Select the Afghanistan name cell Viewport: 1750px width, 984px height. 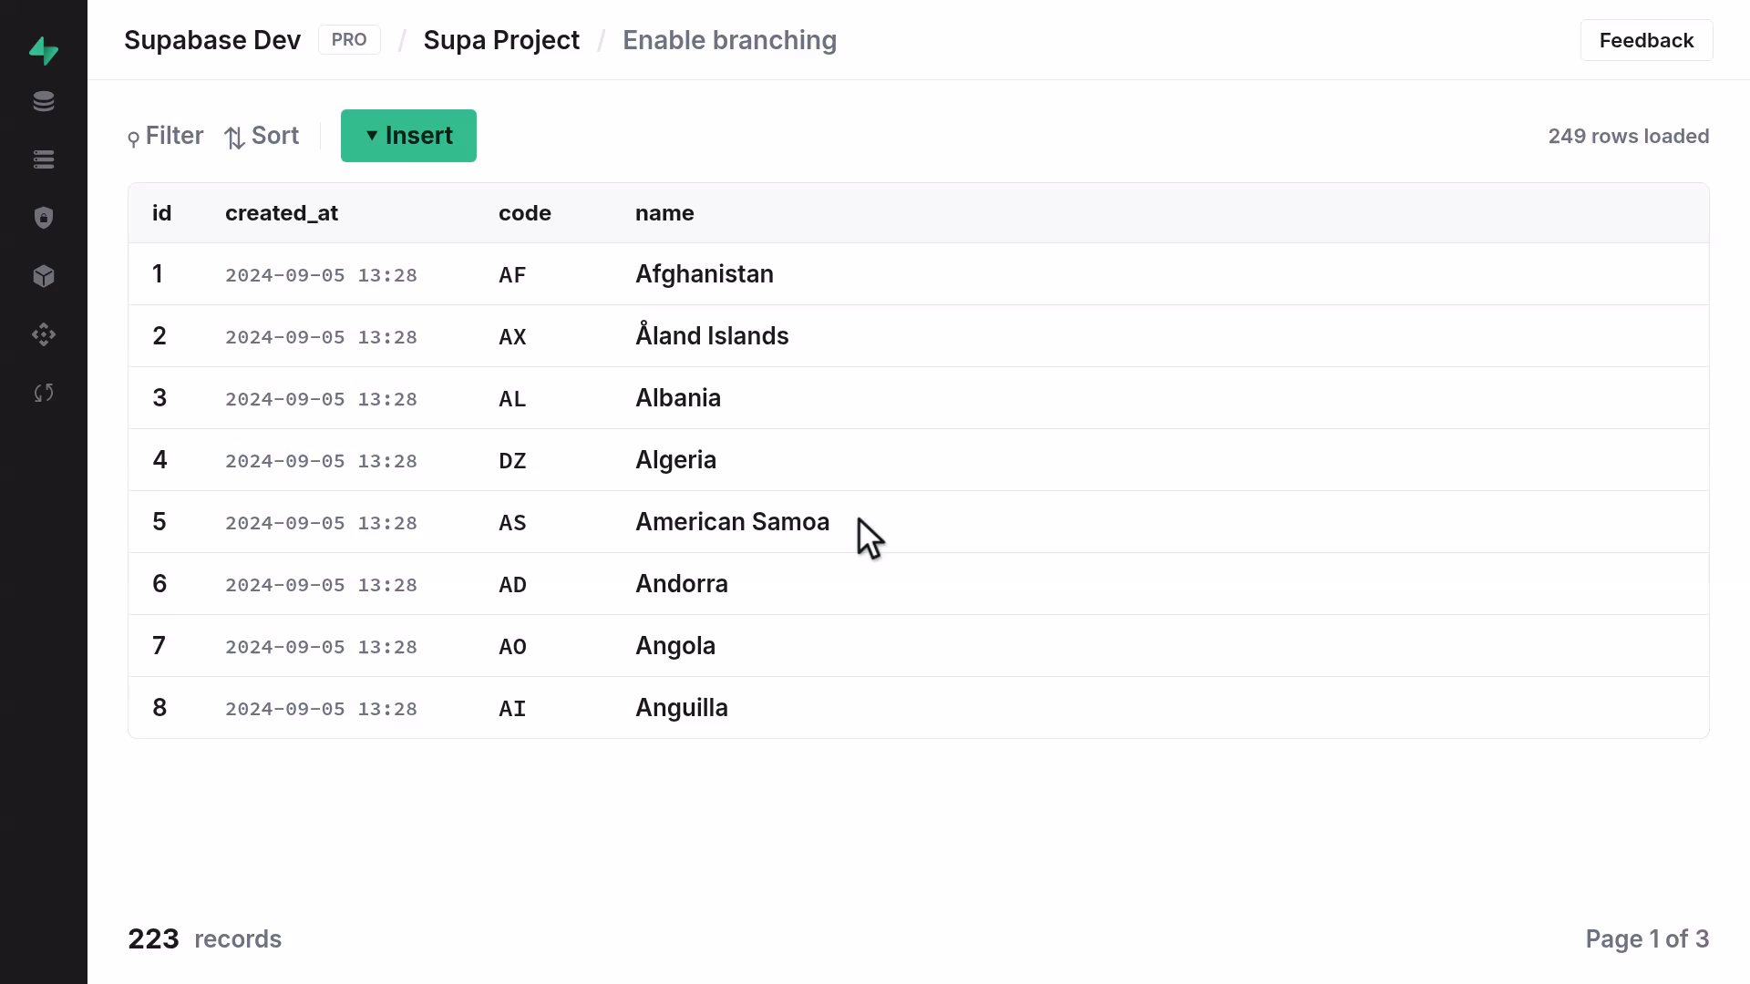click(x=705, y=274)
